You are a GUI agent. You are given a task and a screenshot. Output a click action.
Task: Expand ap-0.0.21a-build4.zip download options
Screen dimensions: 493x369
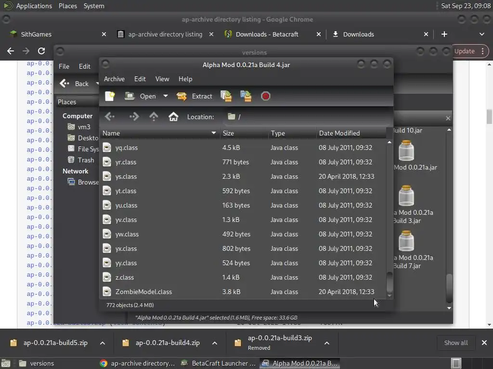(215, 343)
